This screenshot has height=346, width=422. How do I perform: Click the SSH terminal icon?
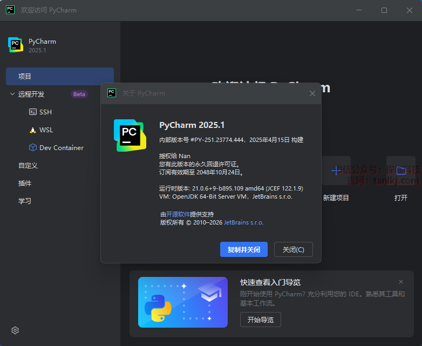click(x=32, y=112)
